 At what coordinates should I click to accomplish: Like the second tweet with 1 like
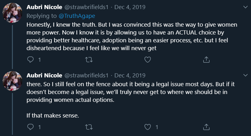click(148, 127)
